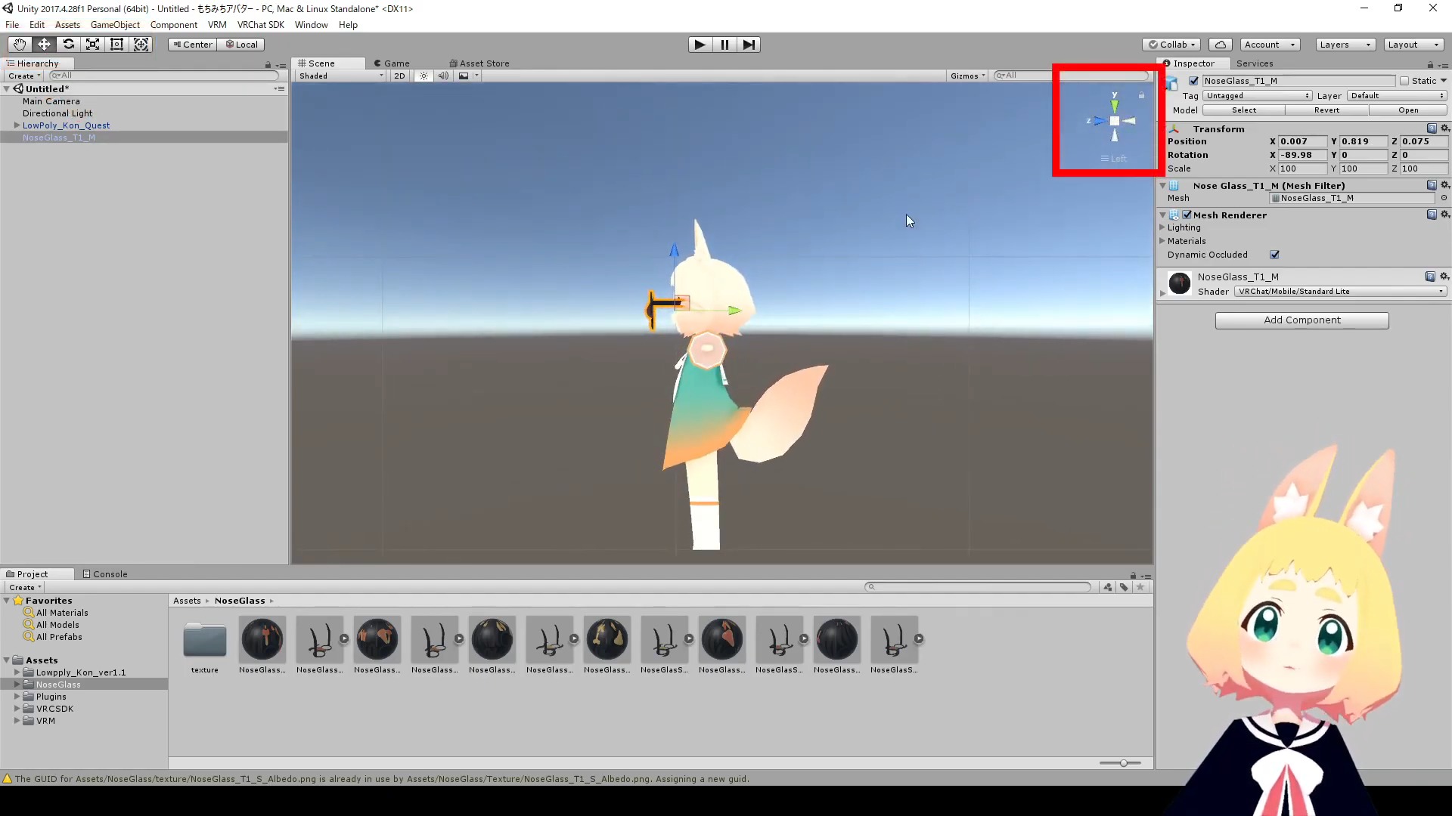Expand Lowpply_Kon_ver1.1 folder
Viewport: 1452px width, 816px height.
tap(17, 672)
